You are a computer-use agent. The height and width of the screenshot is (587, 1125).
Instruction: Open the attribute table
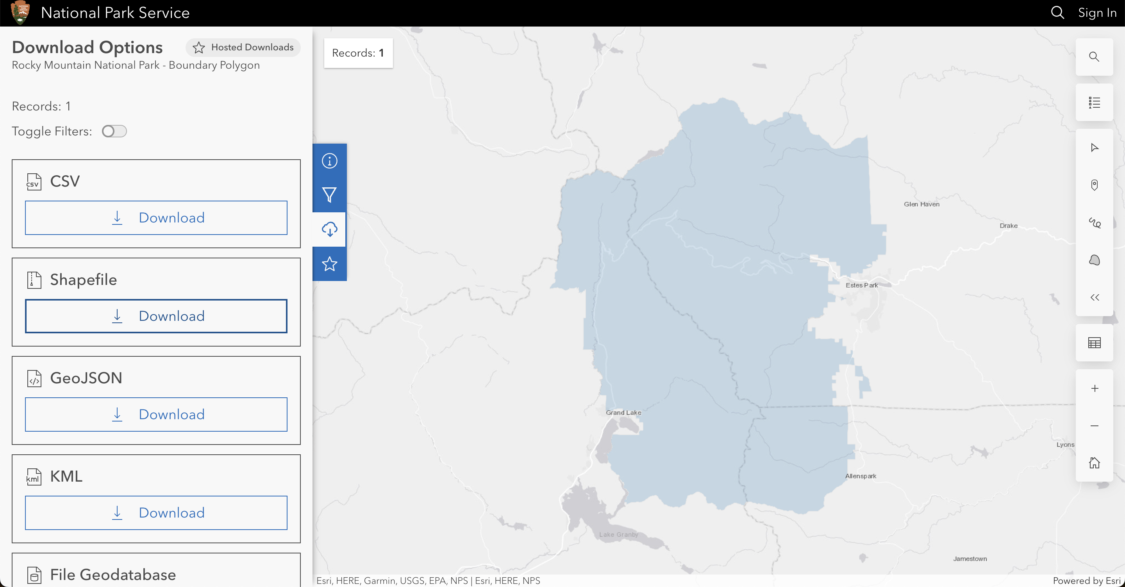point(1094,343)
